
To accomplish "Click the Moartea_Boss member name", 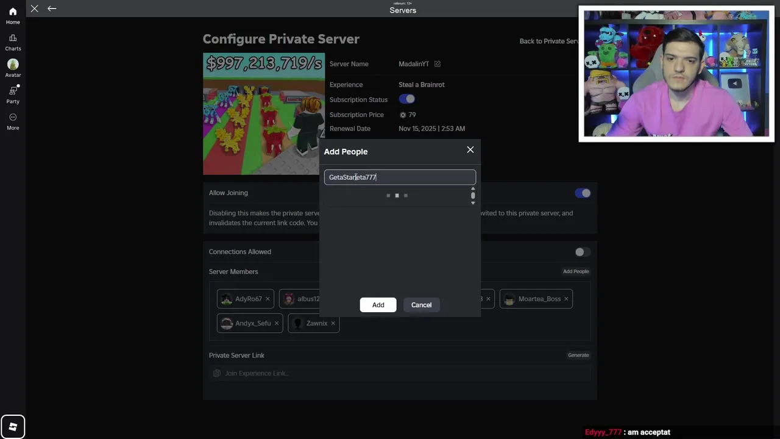I will (x=539, y=299).
